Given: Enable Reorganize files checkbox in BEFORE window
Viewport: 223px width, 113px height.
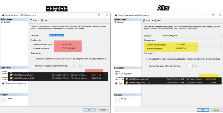Looking at the screenshot, I should tap(34, 59).
